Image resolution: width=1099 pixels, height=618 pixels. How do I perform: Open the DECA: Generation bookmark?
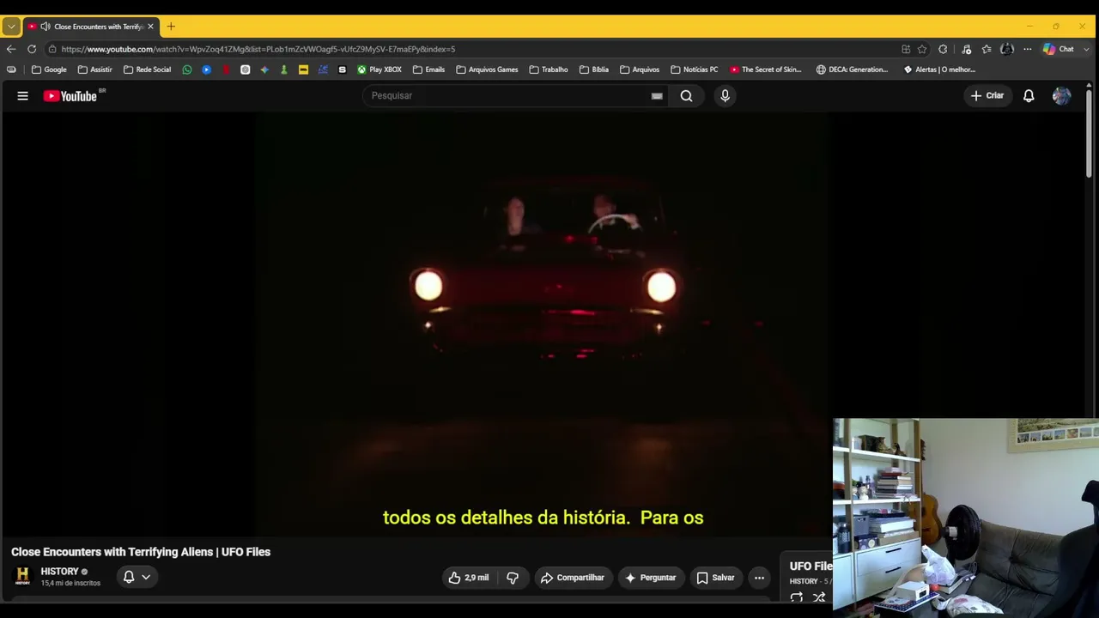(x=853, y=70)
